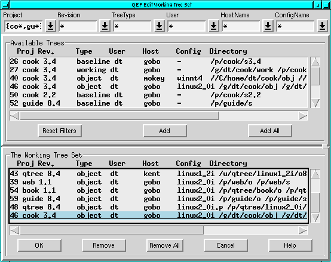Image resolution: width=331 pixels, height=262 pixels.
Task: Click Available Trees scroll up arrow
Action: 315,61
